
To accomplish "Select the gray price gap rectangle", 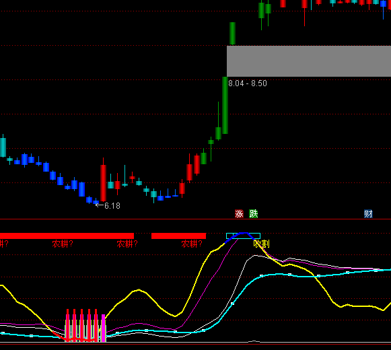I will coord(309,61).
